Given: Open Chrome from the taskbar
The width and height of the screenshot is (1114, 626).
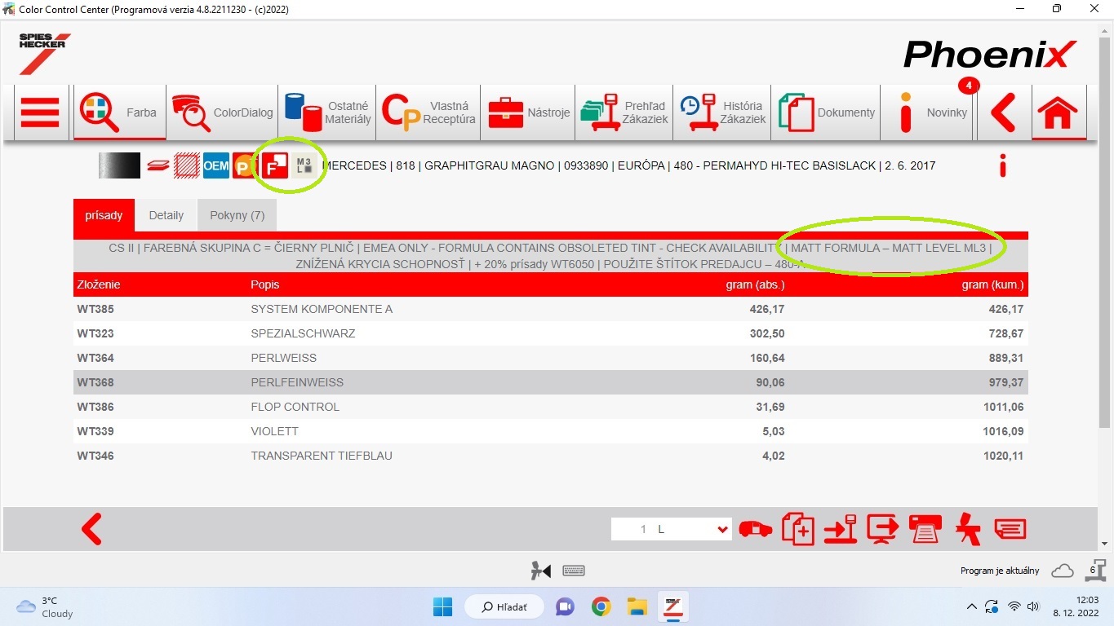Looking at the screenshot, I should click(601, 606).
